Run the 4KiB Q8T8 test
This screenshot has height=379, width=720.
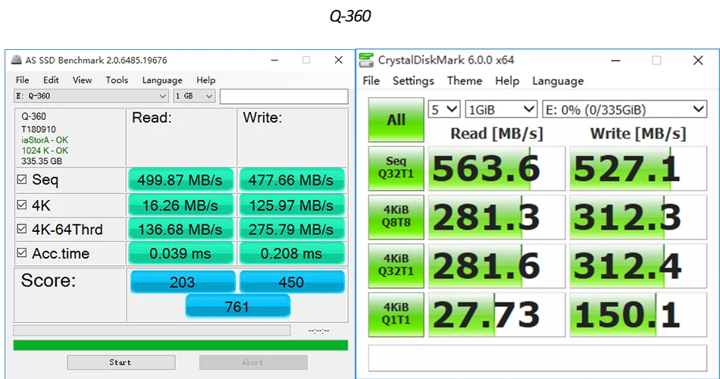(396, 217)
